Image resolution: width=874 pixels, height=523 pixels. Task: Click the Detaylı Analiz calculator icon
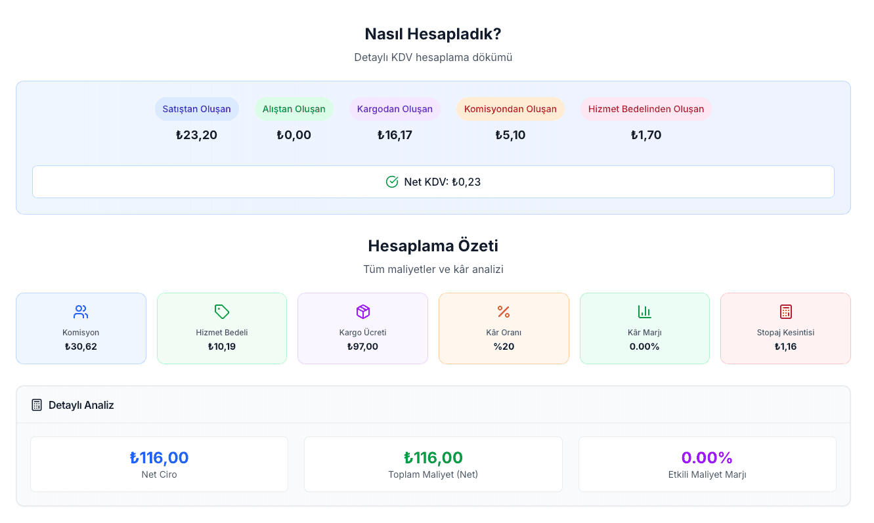(x=37, y=405)
